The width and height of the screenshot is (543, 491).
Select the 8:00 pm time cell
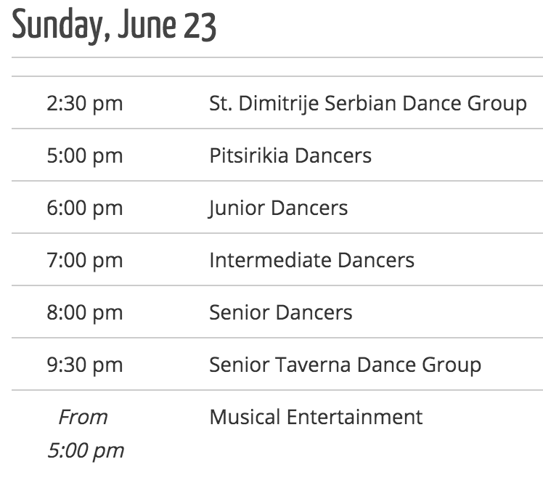tap(85, 312)
